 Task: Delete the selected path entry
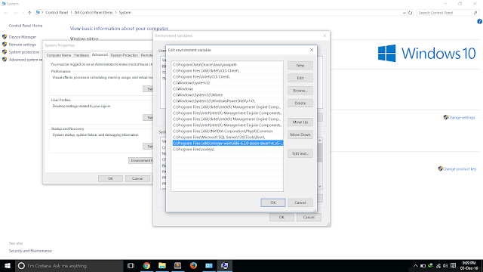pyautogui.click(x=300, y=104)
